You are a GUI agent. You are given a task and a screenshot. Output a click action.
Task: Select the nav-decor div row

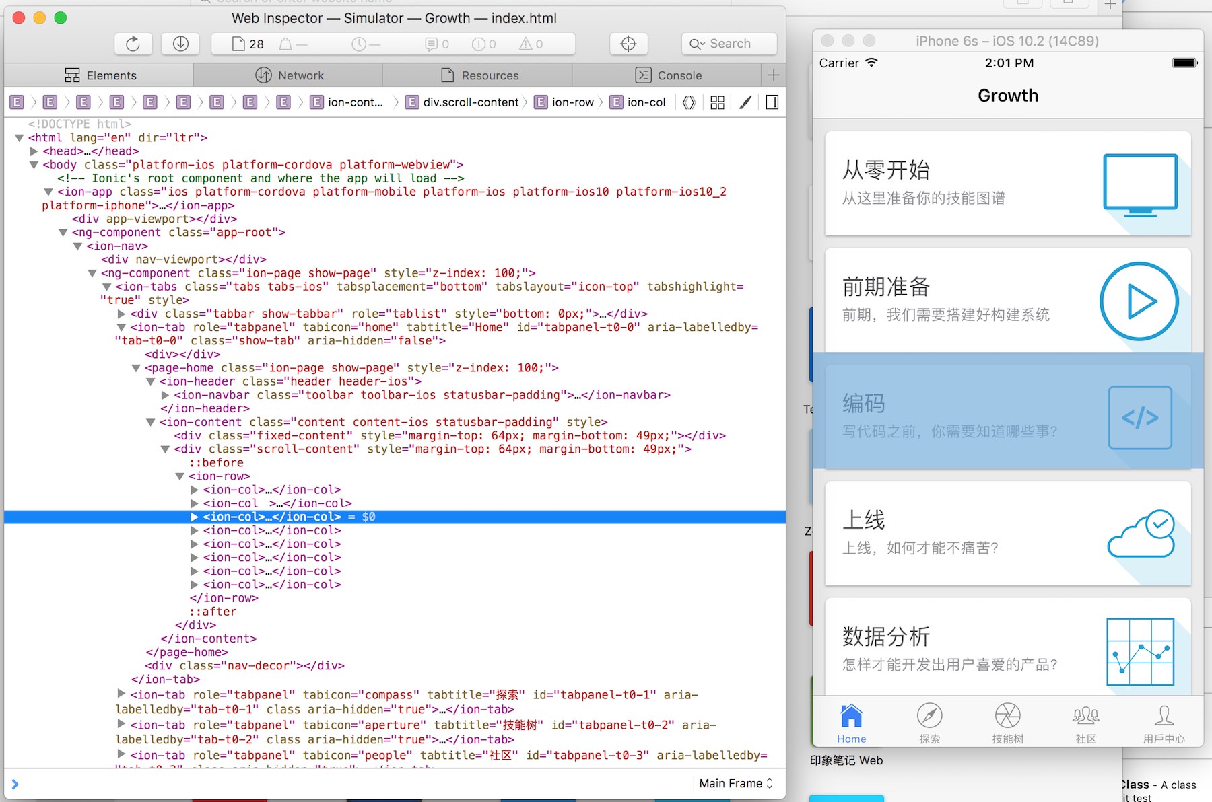(244, 665)
